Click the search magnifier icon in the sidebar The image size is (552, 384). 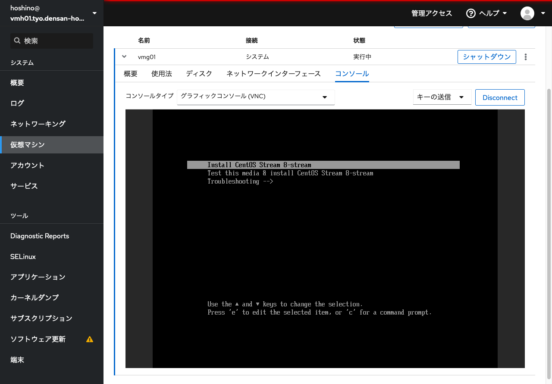[17, 41]
